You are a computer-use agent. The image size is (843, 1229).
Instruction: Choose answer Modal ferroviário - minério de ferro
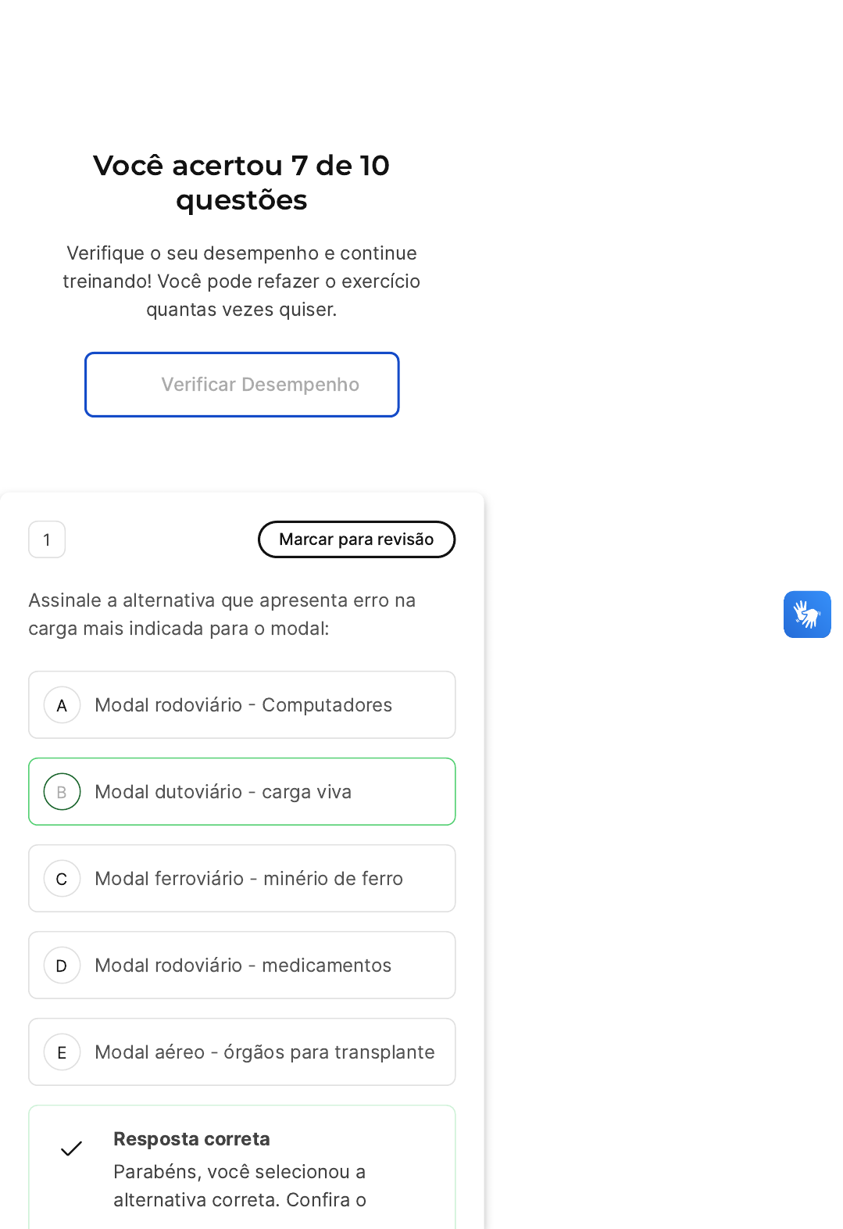click(242, 878)
